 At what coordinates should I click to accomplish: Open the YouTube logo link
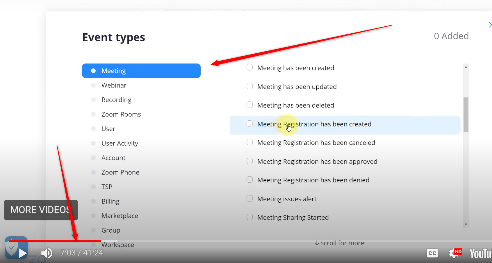pos(481,253)
